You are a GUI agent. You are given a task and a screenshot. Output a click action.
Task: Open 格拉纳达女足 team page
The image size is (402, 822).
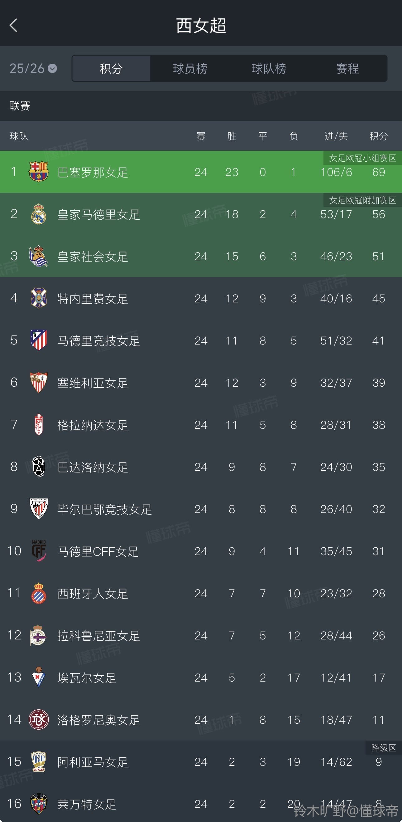pyautogui.click(x=92, y=425)
